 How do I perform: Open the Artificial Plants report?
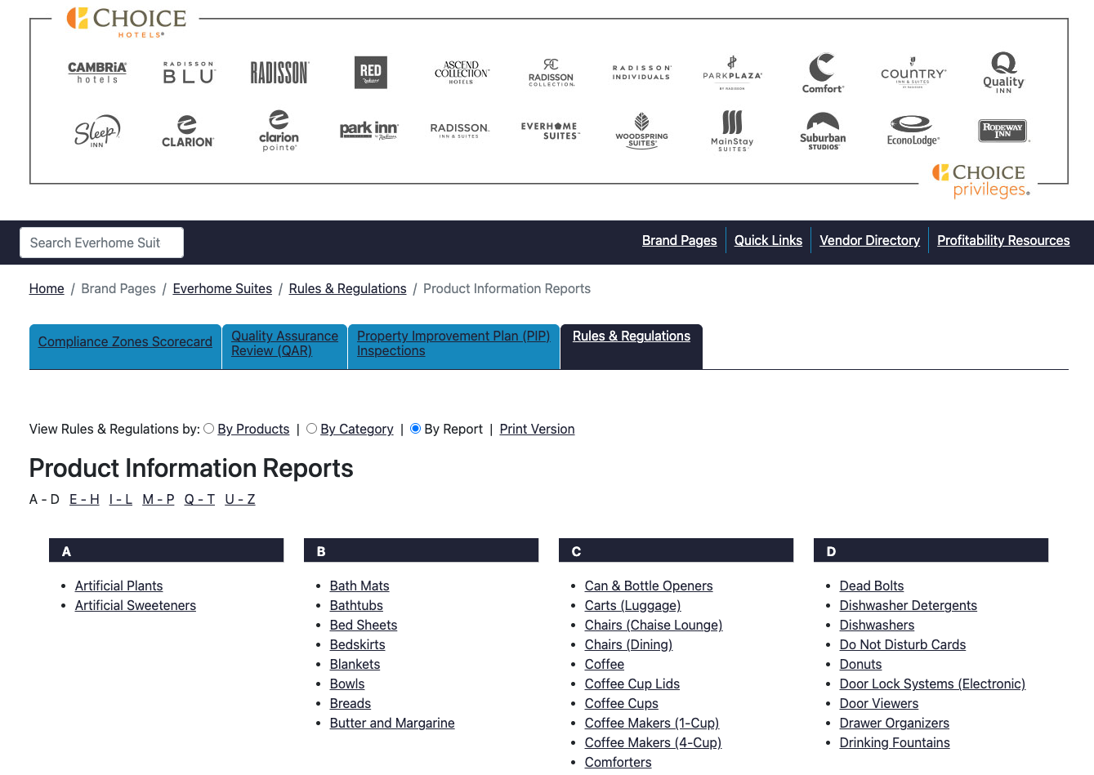click(118, 586)
